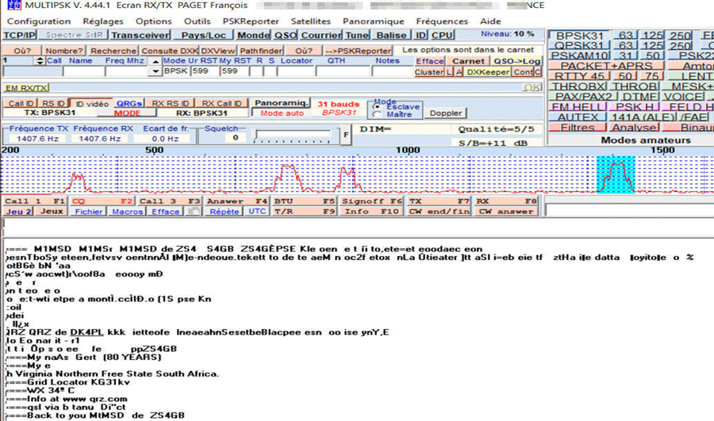This screenshot has height=421, width=714.
Task: Click the small C button after Cont
Action: [538, 72]
